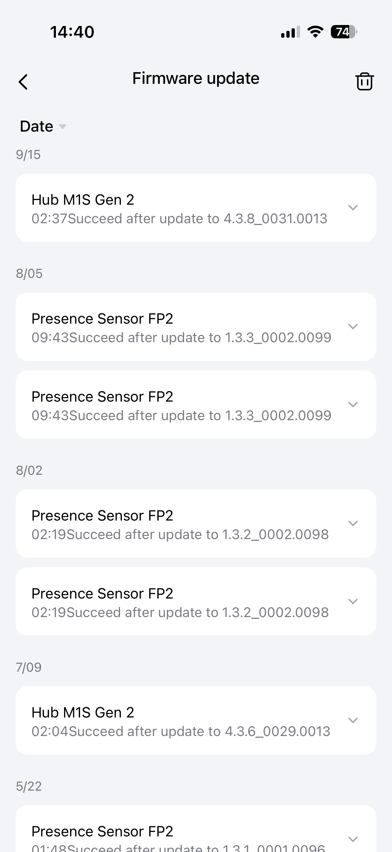Tap the trash delete icon
392x852 pixels.
click(365, 81)
